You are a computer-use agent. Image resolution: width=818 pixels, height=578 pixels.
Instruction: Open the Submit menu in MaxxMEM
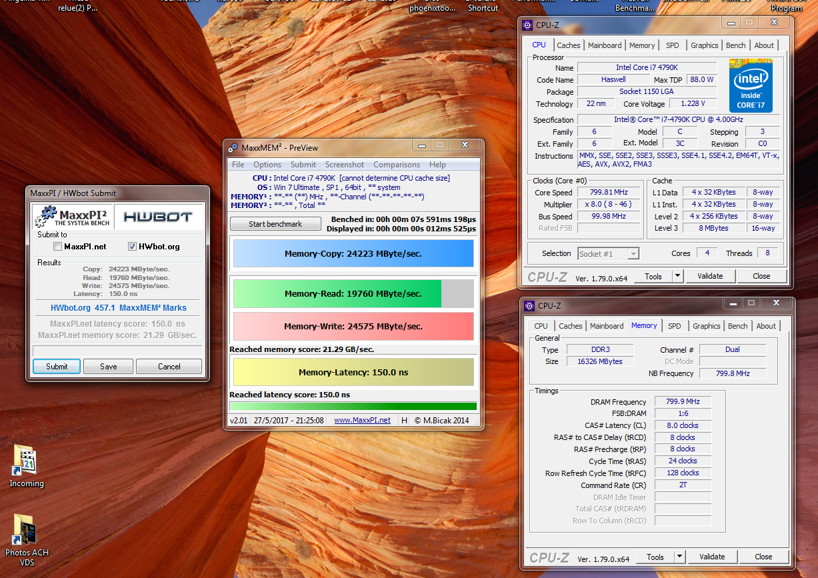(303, 165)
